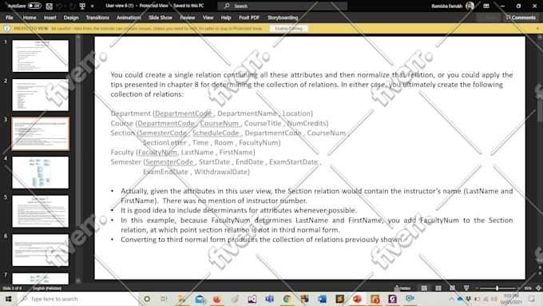The image size is (543, 306).
Task: Open Google Chrome from taskbar
Action: 287,299
